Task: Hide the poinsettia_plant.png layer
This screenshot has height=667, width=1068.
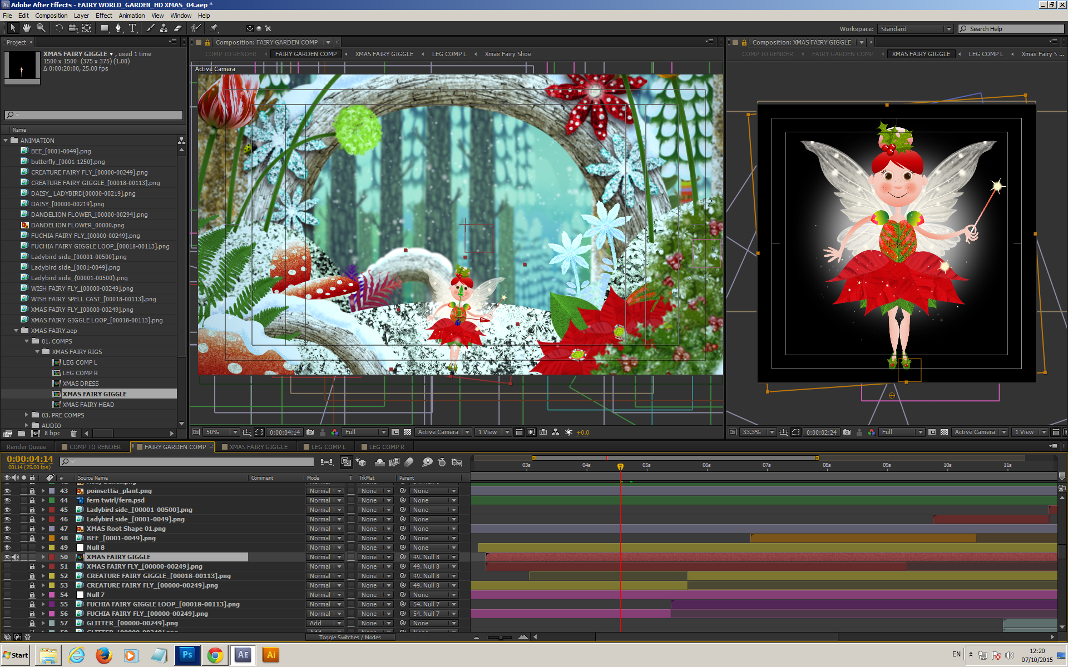Action: (7, 491)
